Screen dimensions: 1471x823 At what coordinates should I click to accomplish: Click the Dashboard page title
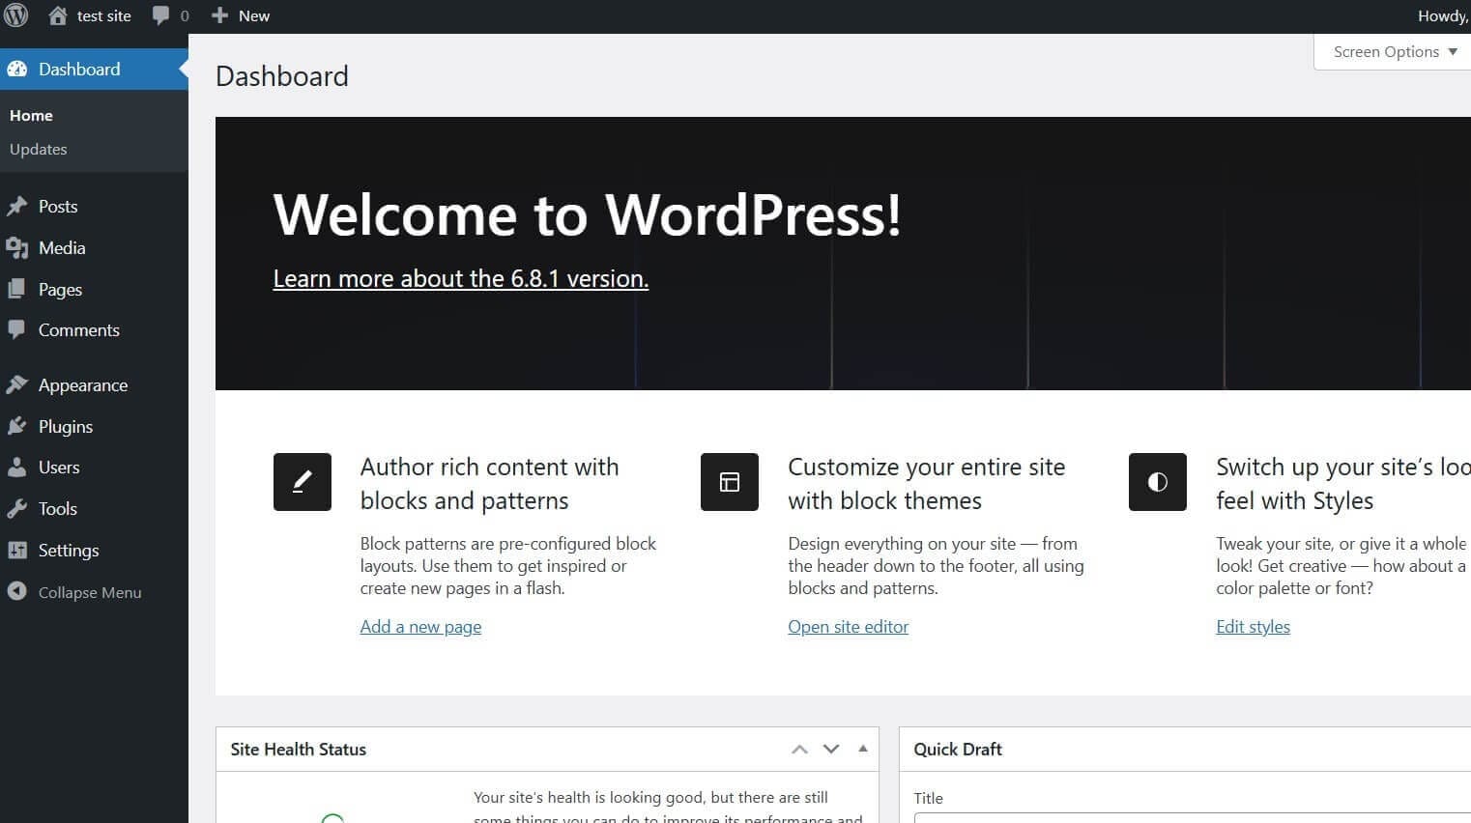[282, 75]
